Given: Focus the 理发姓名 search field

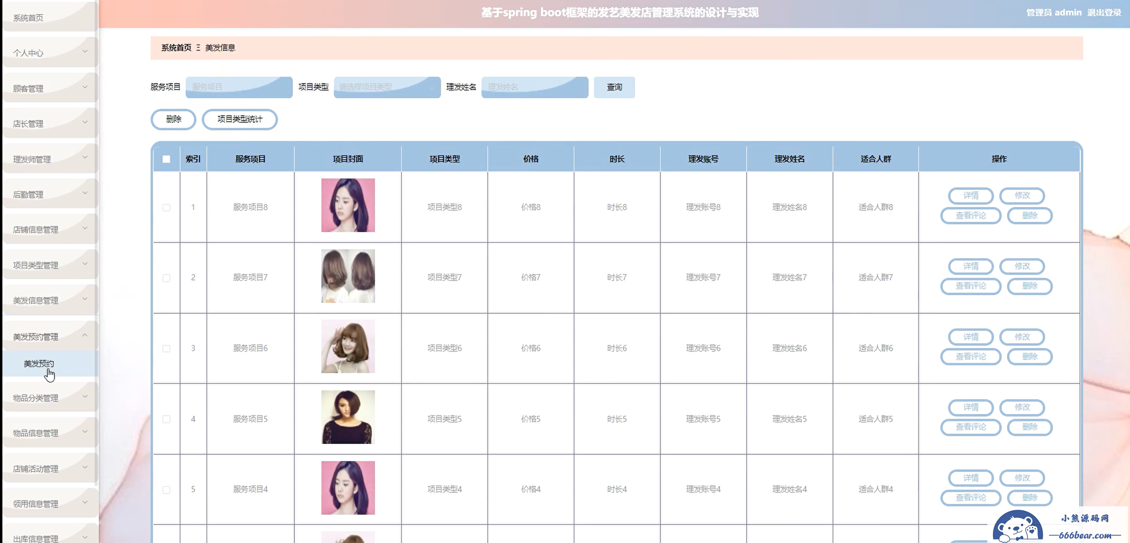Looking at the screenshot, I should pyautogui.click(x=535, y=87).
